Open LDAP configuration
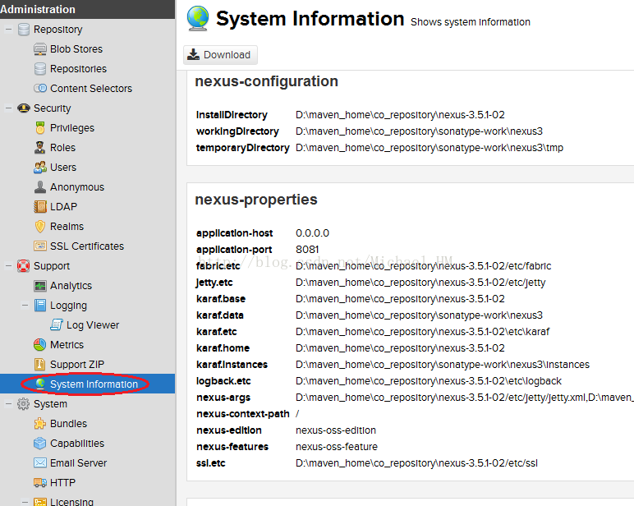 [63, 207]
